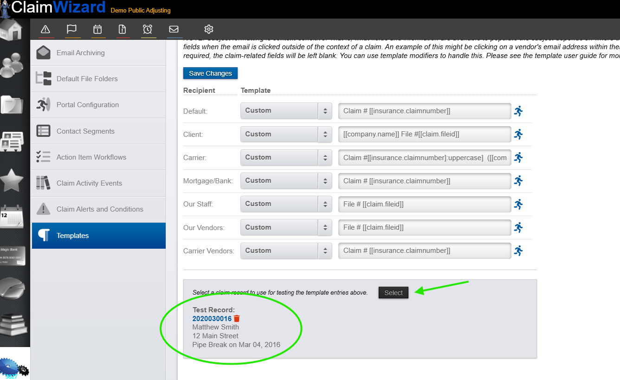Open the alerts warning triangle icon
620x380 pixels.
click(45, 29)
